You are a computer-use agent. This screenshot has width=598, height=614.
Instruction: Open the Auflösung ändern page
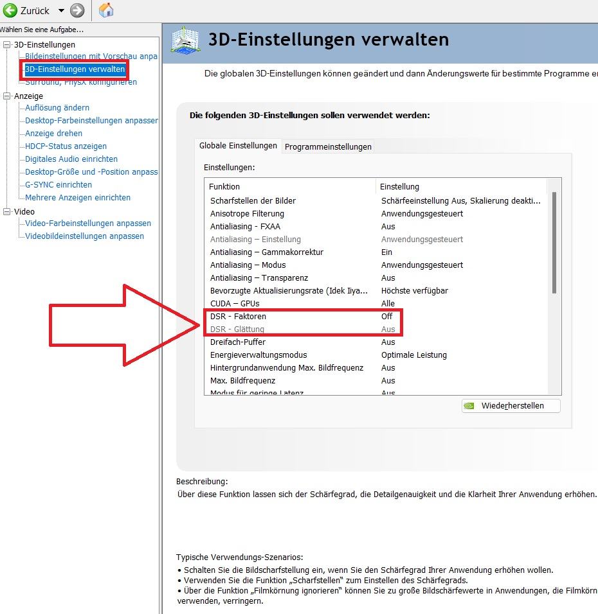point(57,108)
